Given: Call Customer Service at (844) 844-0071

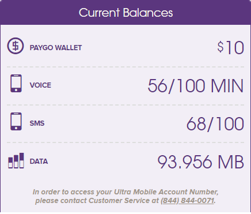Looking at the screenshot, I should [x=187, y=201].
